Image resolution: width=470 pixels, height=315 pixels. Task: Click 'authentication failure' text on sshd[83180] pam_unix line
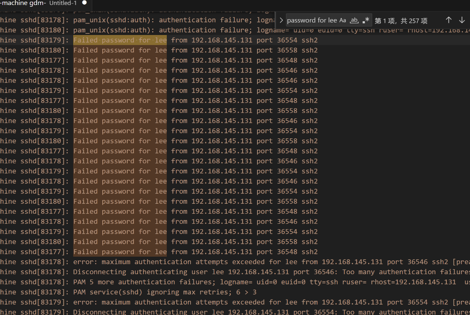click(x=204, y=30)
